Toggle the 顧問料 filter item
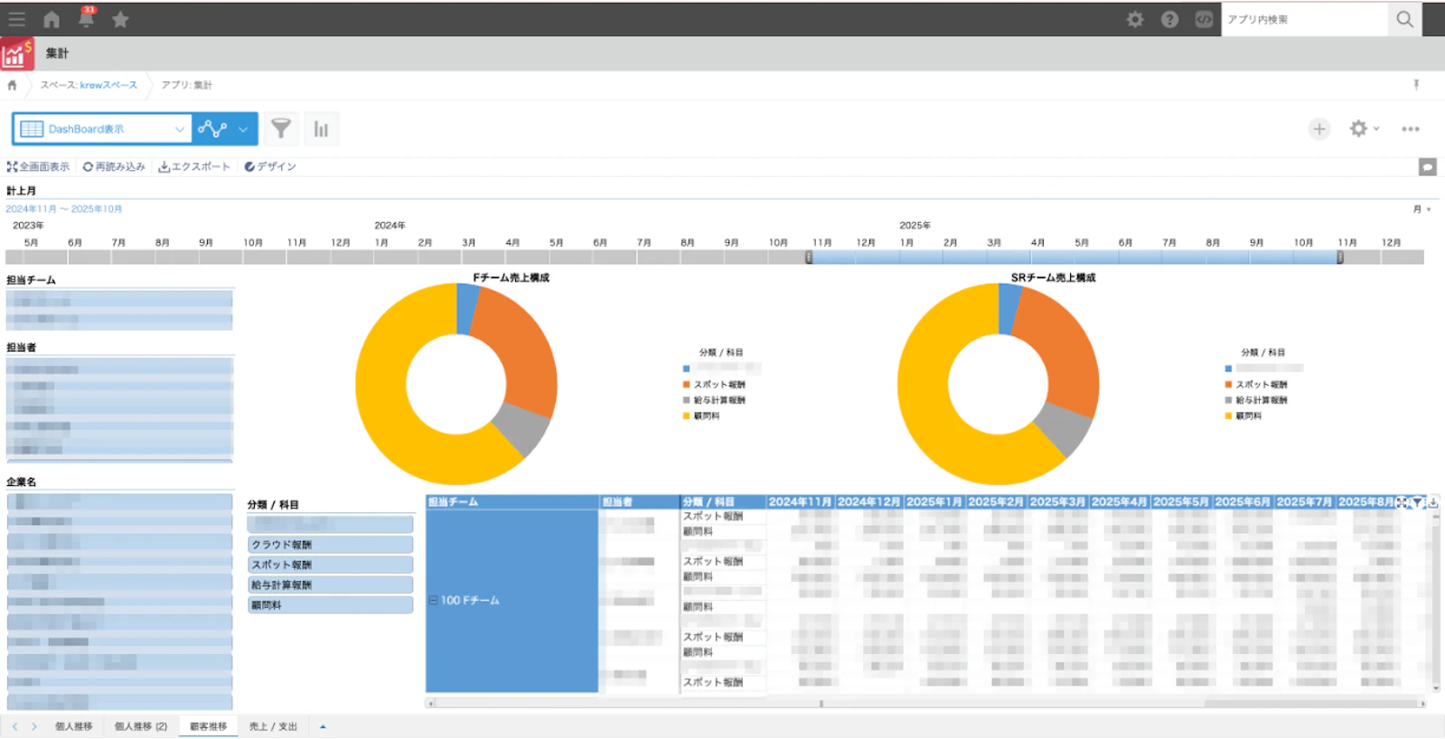This screenshot has height=739, width=1445. click(330, 605)
